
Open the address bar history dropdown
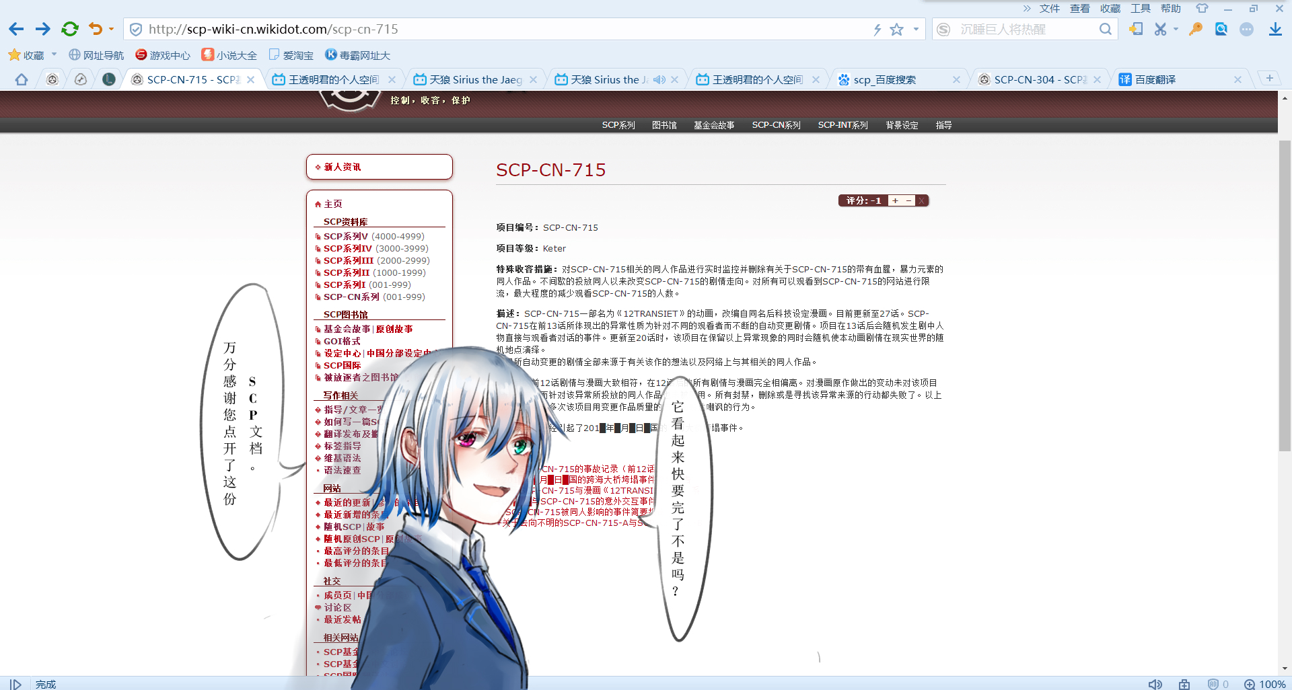(x=915, y=29)
